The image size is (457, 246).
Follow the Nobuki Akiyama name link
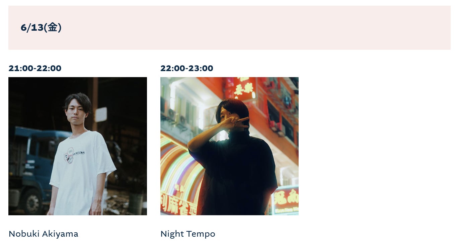[x=43, y=234]
